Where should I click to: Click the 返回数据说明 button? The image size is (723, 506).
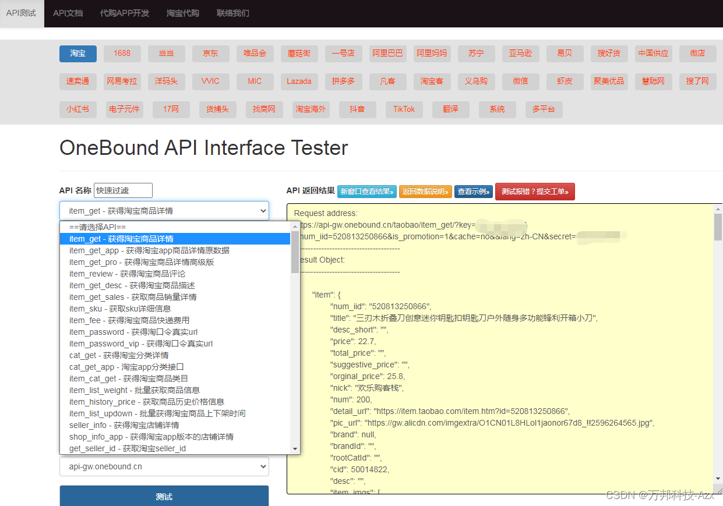coord(425,192)
